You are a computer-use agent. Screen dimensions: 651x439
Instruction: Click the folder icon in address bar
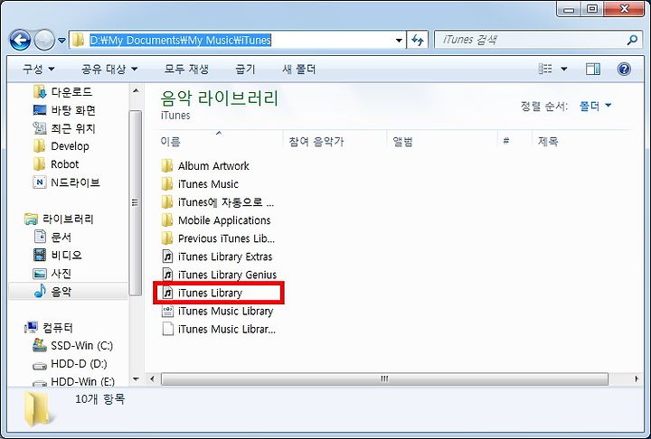(x=78, y=40)
